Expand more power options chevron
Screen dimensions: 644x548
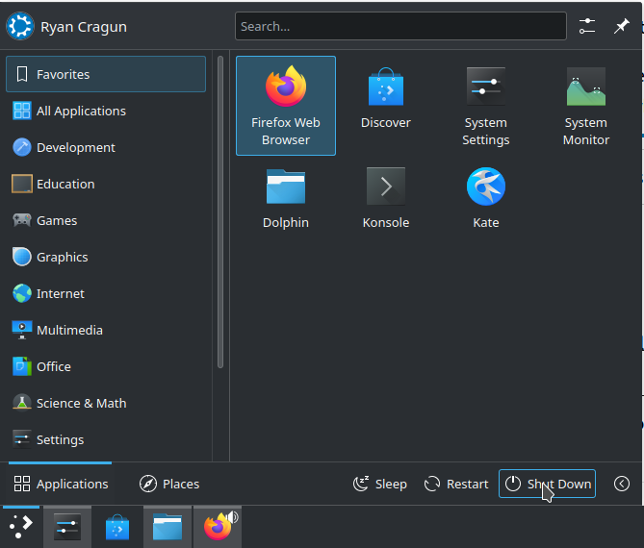[x=622, y=484]
